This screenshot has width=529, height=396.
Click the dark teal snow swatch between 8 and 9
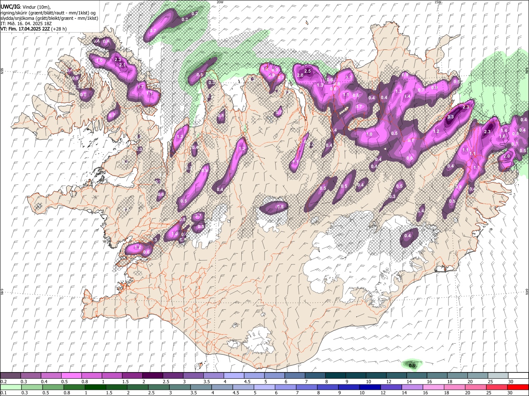tap(335, 376)
